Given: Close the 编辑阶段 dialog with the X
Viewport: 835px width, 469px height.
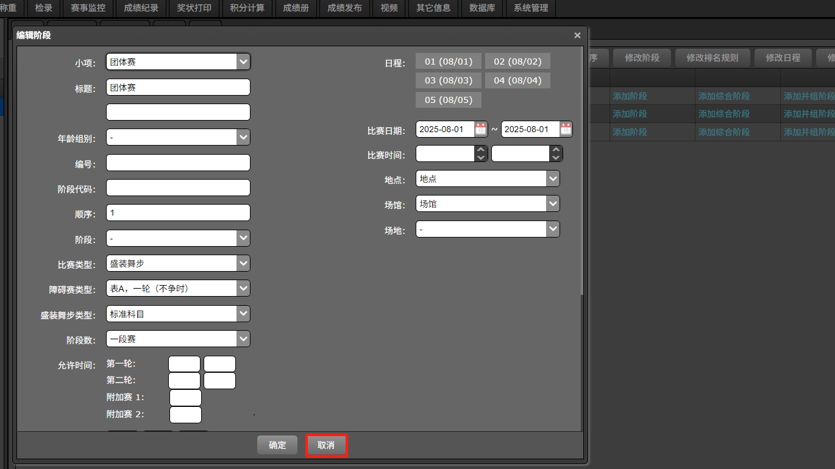Looking at the screenshot, I should pyautogui.click(x=577, y=35).
